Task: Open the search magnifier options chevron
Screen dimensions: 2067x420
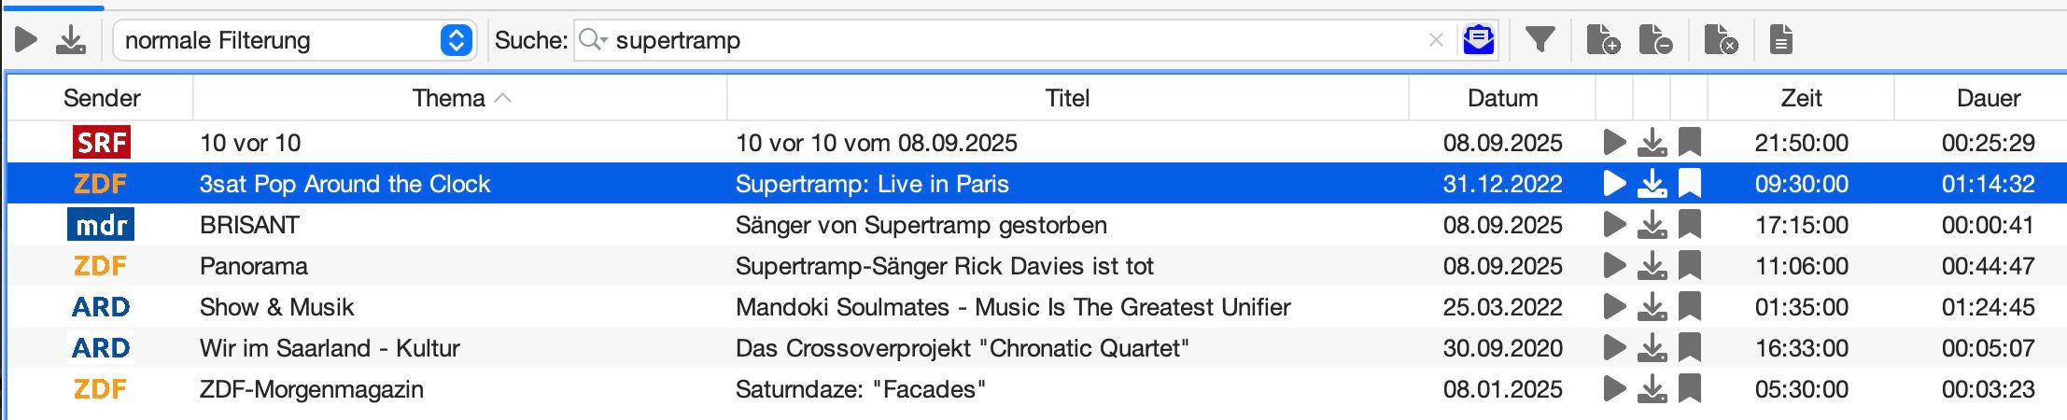Action: (x=594, y=40)
